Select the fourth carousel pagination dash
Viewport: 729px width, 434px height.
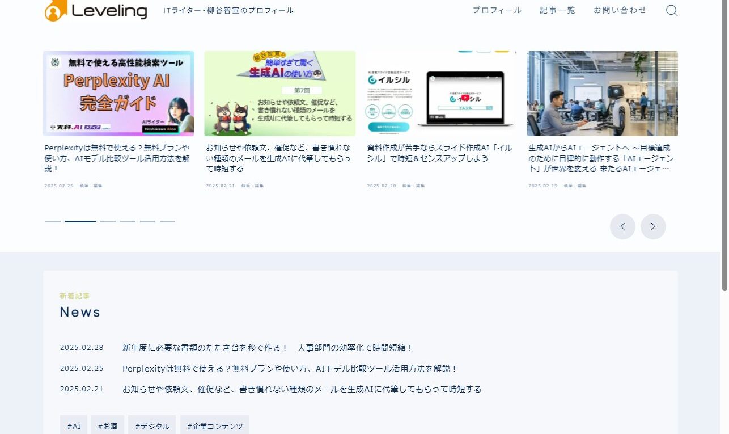[x=128, y=221]
